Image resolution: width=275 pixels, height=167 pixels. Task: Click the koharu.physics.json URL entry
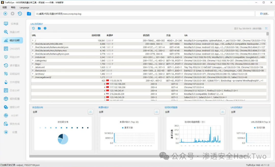[52, 54]
